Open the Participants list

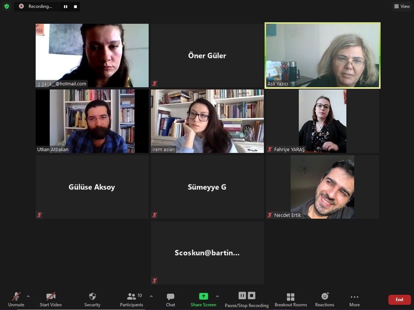131,300
